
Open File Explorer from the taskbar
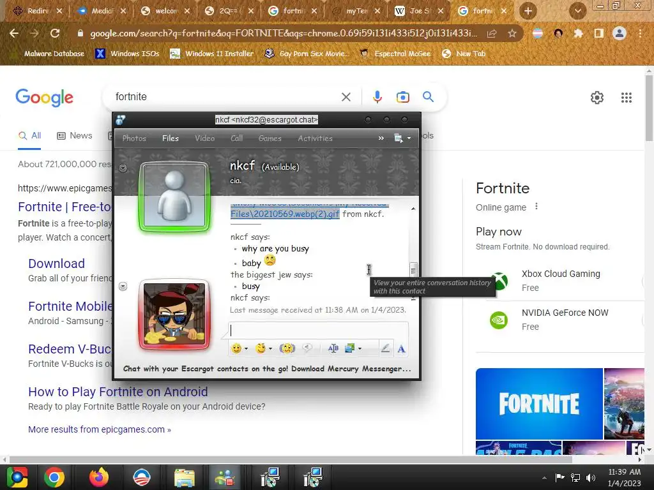[x=184, y=477]
